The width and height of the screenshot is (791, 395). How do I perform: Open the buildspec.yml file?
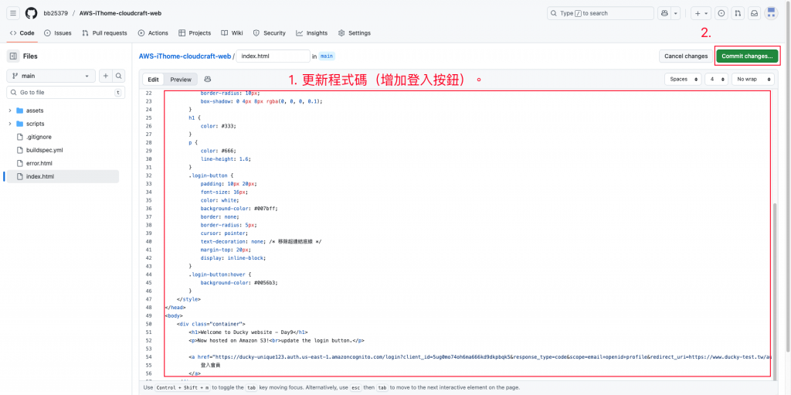(x=44, y=150)
